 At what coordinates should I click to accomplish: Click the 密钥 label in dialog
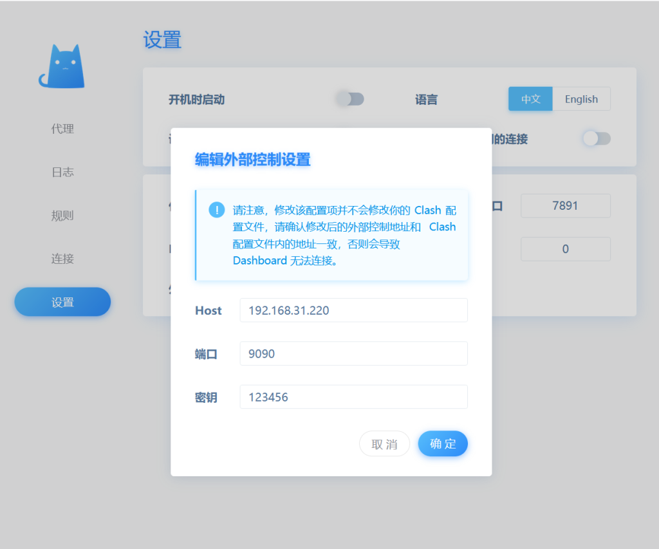[206, 397]
